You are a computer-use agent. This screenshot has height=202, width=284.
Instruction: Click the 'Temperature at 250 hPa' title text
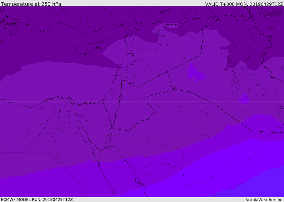point(31,4)
